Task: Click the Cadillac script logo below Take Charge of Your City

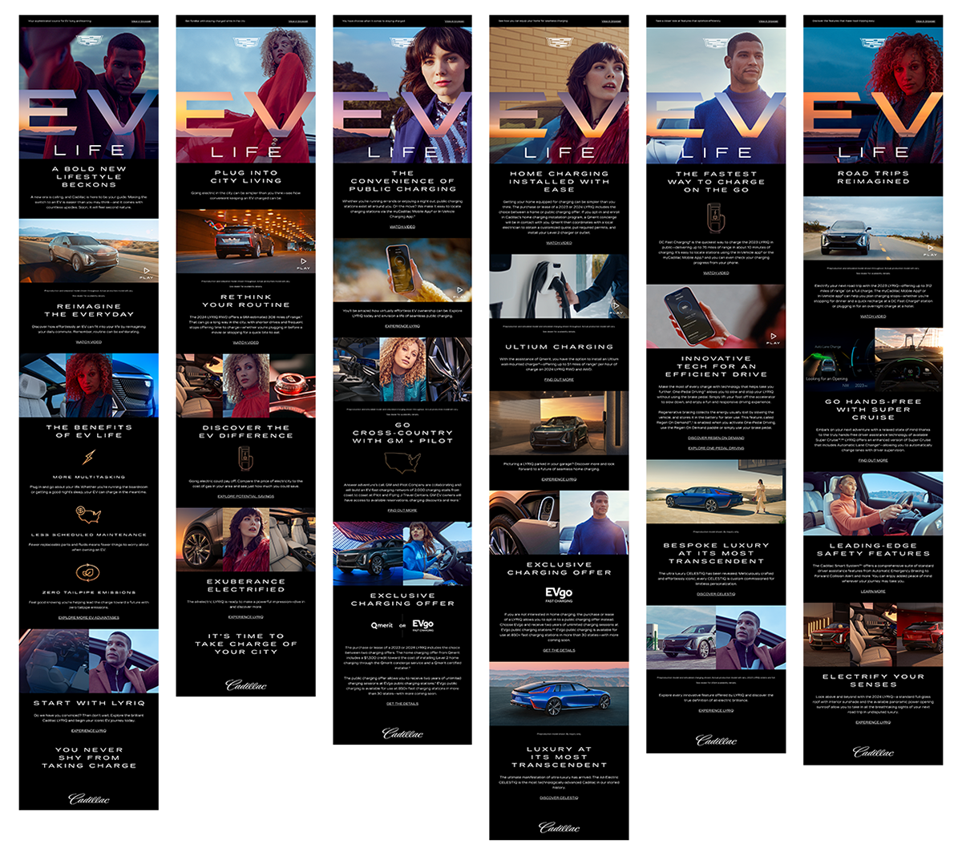Action: click(246, 684)
